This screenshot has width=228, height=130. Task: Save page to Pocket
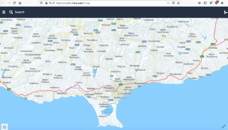[173, 3]
